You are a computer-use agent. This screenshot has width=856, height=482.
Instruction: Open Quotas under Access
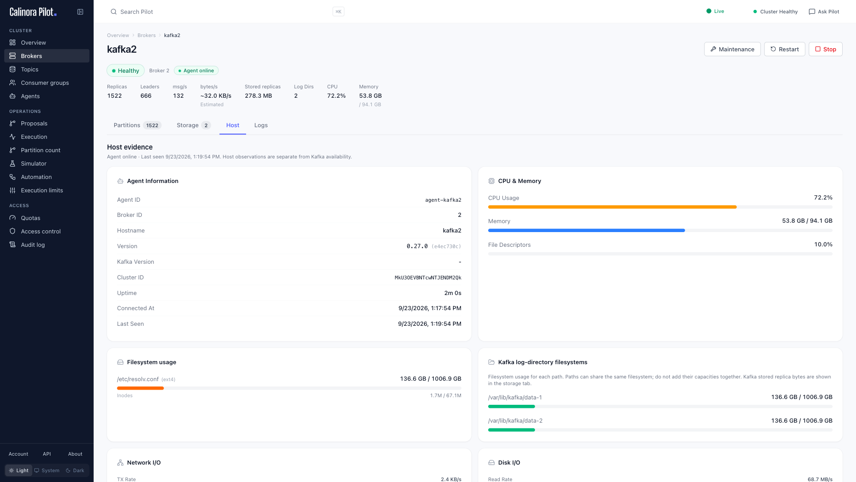47,218
